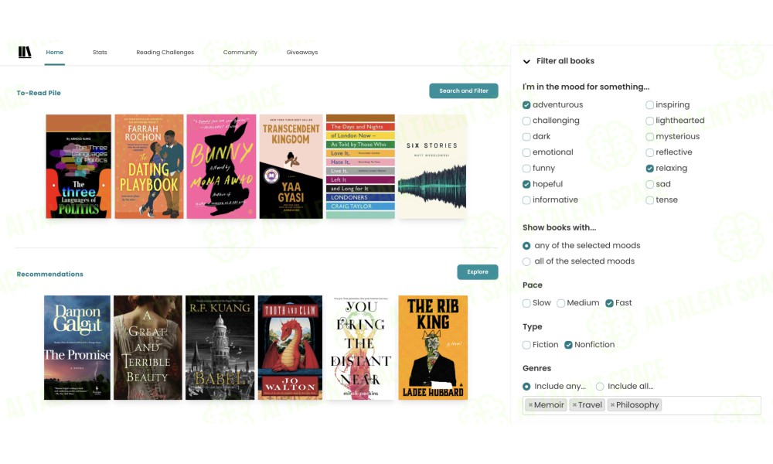
Task: Go to Reading Challenges tab
Action: [x=165, y=53]
